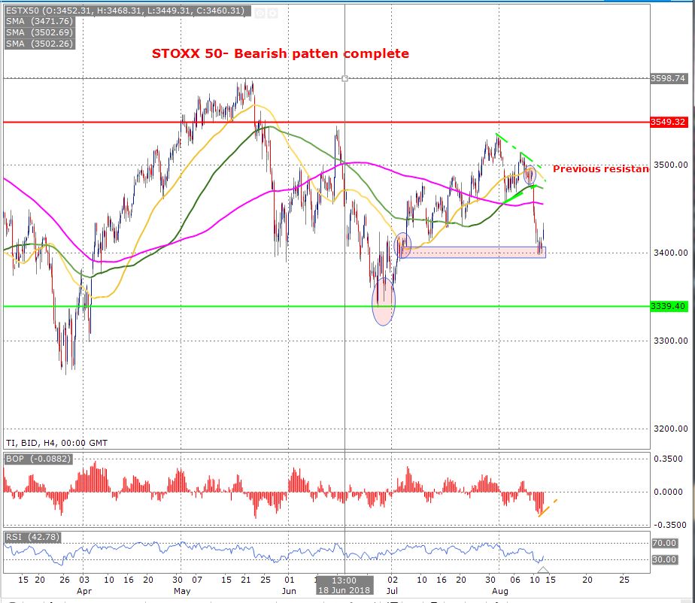Click the triangle current-time marker on time axis

(543, 570)
